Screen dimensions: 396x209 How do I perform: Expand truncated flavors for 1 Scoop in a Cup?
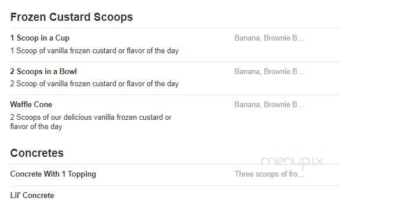[x=269, y=38]
